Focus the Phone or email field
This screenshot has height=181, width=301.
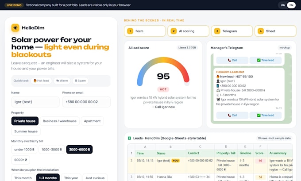(x=86, y=102)
